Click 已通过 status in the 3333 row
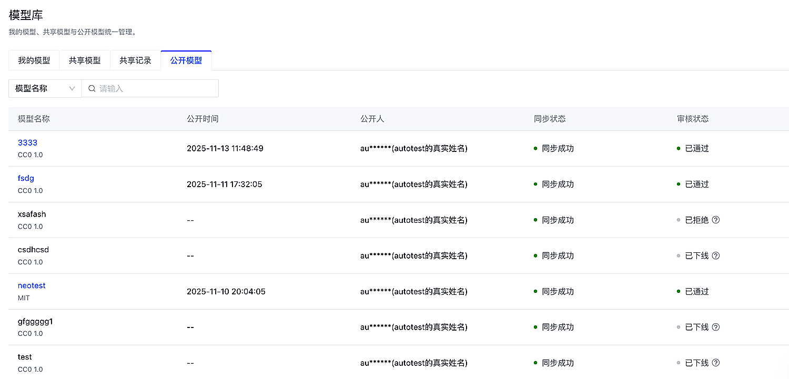789x379 pixels. [x=697, y=149]
